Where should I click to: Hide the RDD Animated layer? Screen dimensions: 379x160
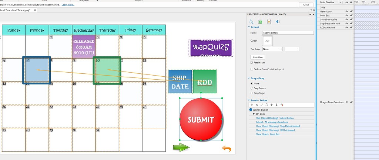coord(346,27)
